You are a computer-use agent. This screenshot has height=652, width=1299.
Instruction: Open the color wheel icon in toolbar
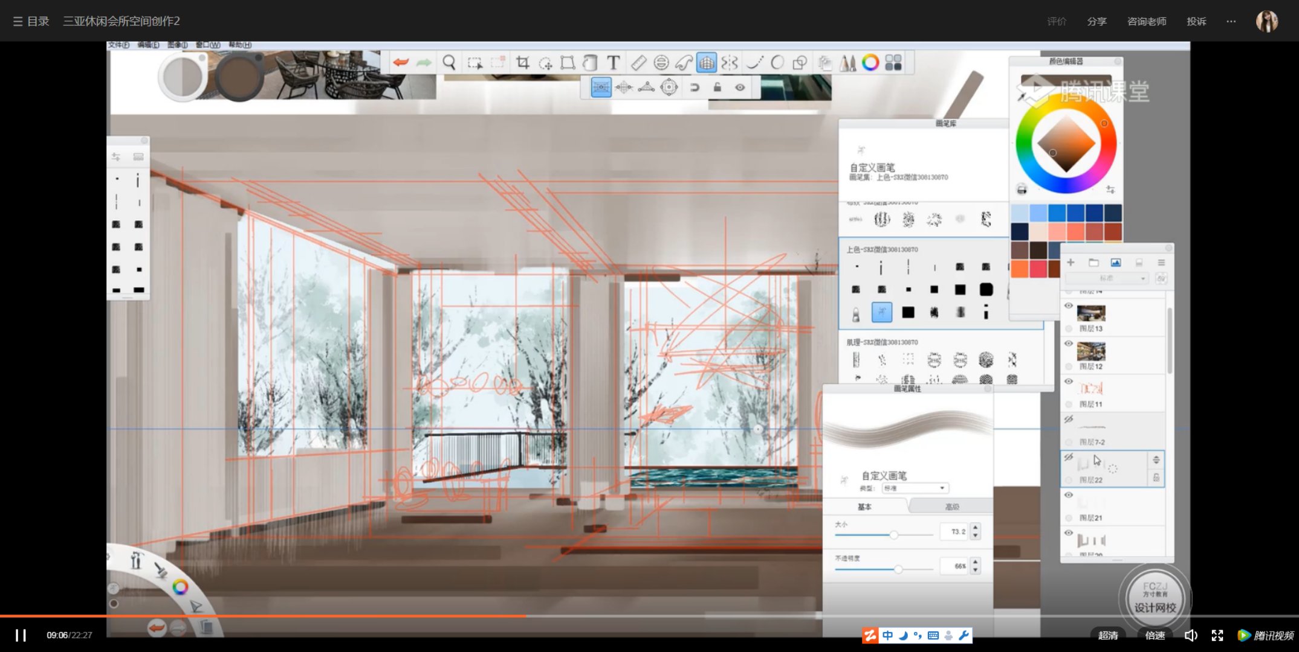870,62
